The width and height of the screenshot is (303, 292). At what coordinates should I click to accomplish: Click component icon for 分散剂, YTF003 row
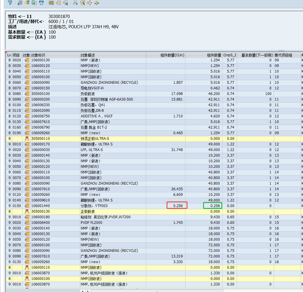pyautogui.click(x=27, y=206)
